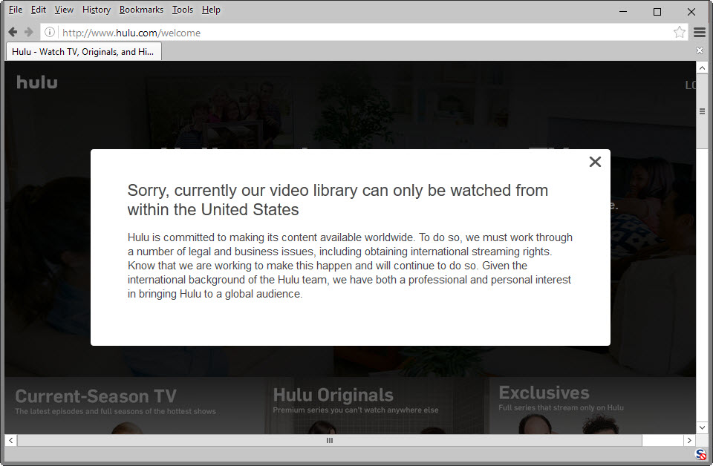713x466 pixels.
Task: Open the Help menu
Action: tap(211, 10)
